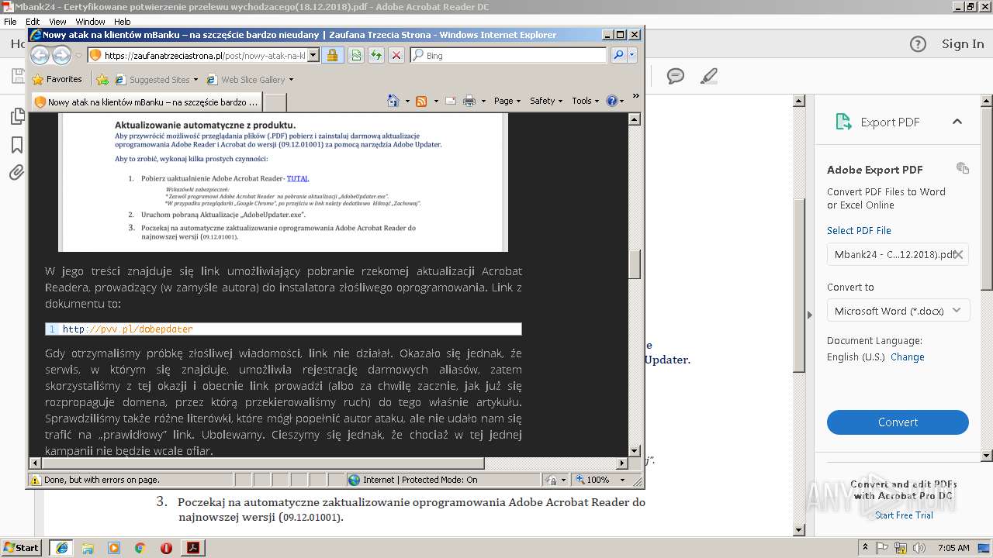Click the volume speaker tray icon

[x=920, y=547]
